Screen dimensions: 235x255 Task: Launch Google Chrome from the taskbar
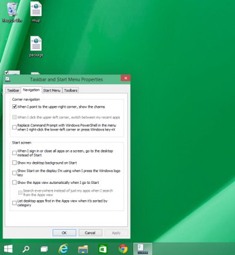pyautogui.click(x=123, y=249)
